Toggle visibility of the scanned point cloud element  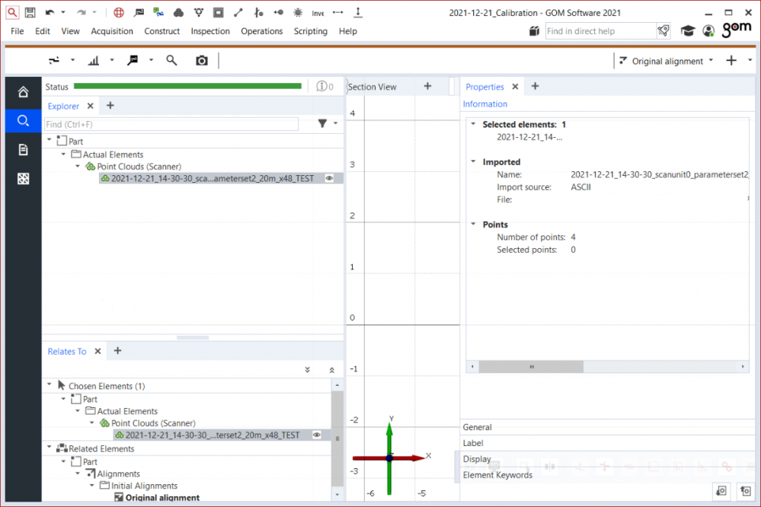point(331,177)
